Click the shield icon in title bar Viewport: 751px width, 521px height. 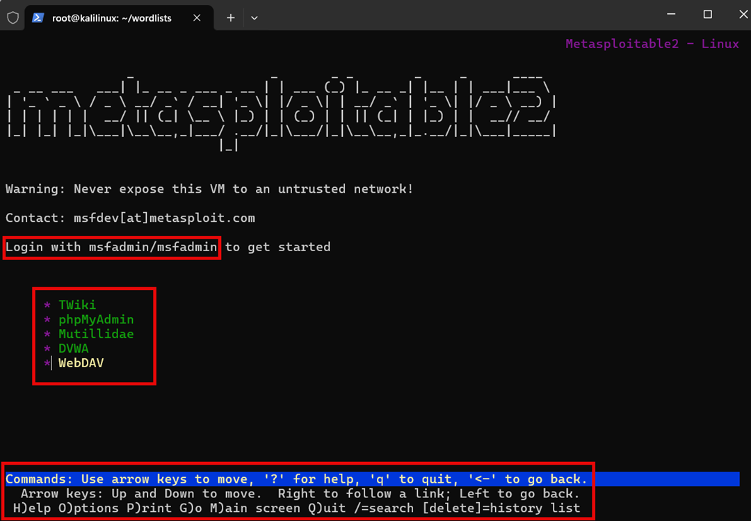click(x=13, y=17)
